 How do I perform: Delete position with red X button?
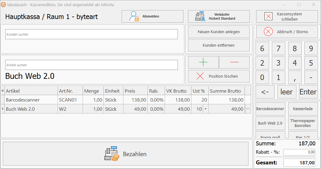[219, 76]
